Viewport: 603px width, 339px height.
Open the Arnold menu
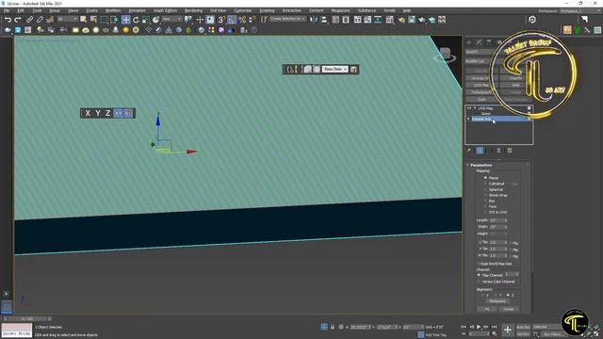coord(389,10)
